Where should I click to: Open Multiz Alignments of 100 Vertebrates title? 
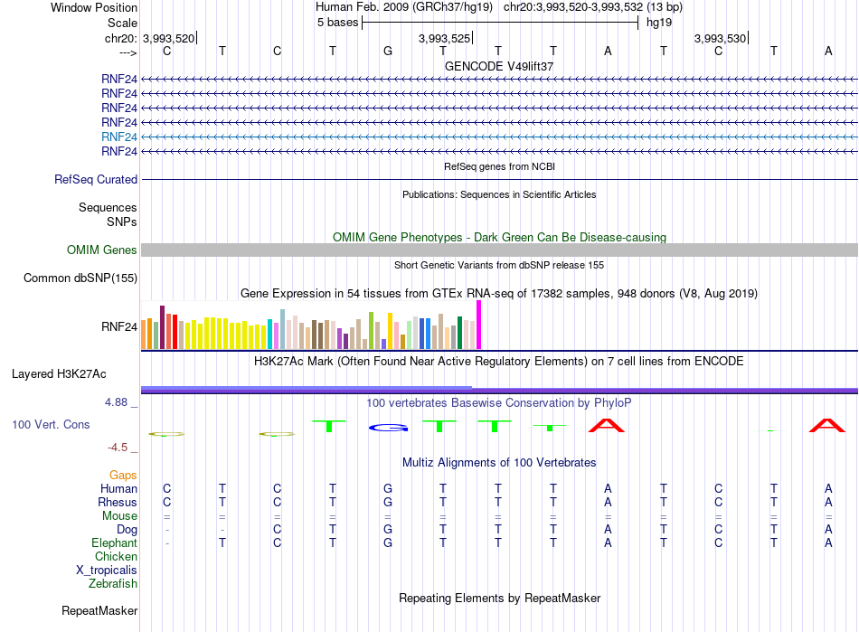(x=499, y=463)
